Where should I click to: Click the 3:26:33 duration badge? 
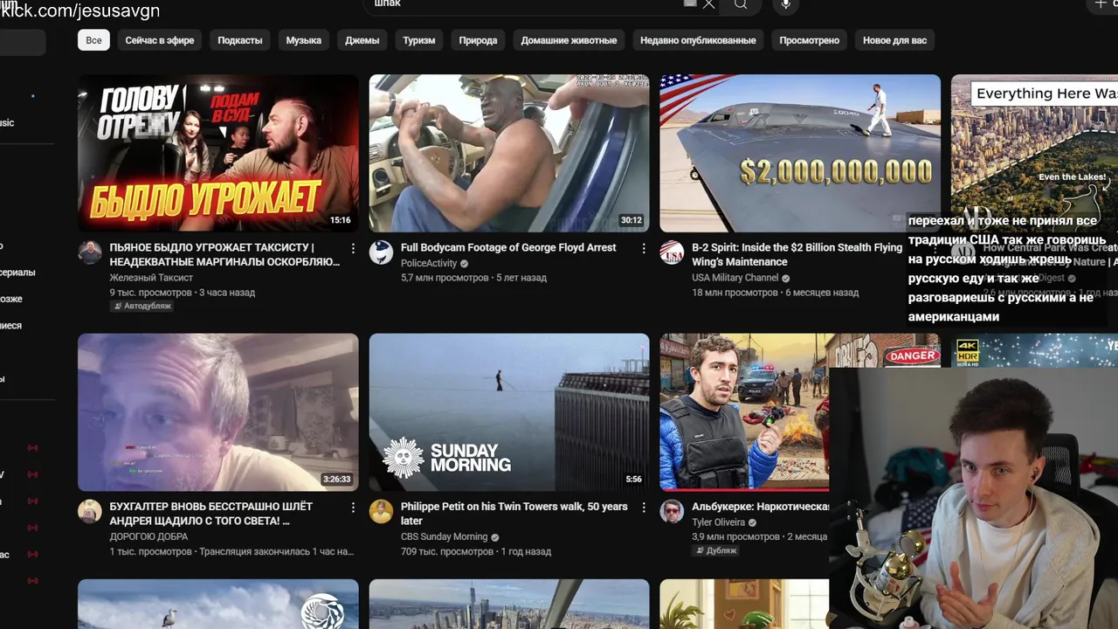pyautogui.click(x=336, y=479)
